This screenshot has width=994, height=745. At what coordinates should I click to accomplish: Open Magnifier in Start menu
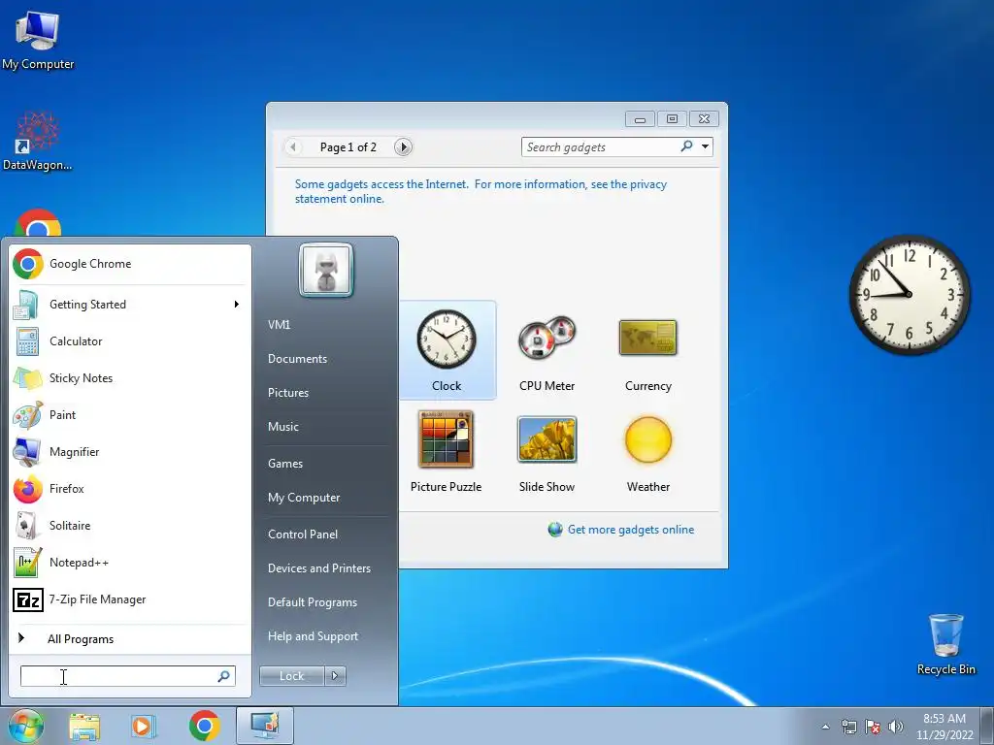129,452
